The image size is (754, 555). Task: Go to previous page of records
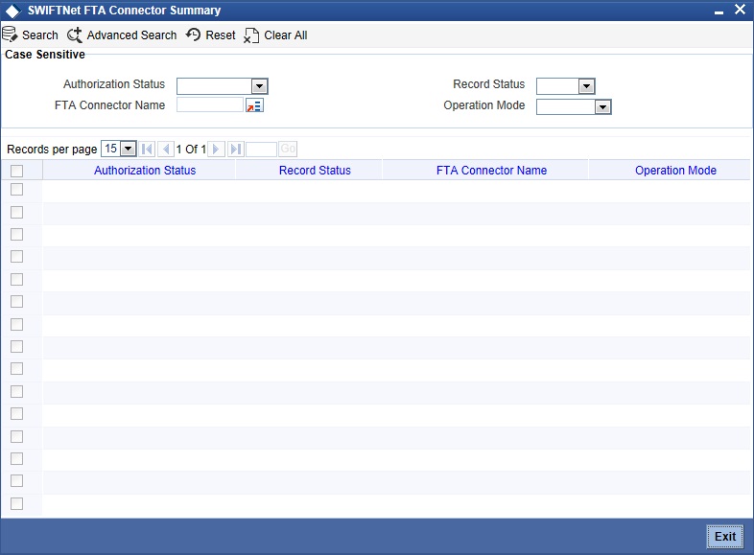[166, 149]
